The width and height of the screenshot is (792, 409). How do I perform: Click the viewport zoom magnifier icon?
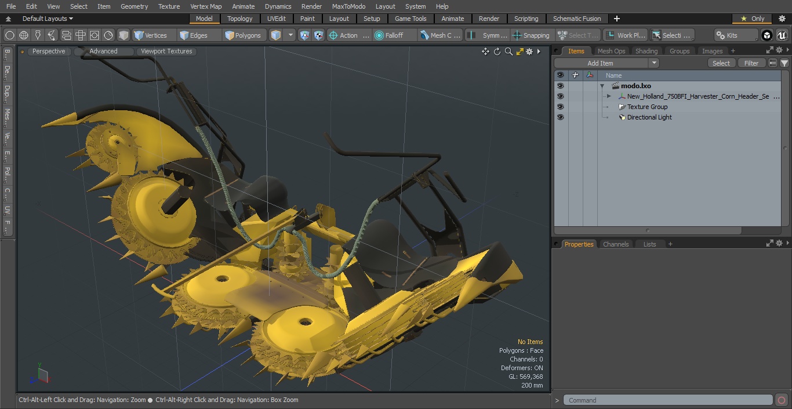(x=508, y=52)
